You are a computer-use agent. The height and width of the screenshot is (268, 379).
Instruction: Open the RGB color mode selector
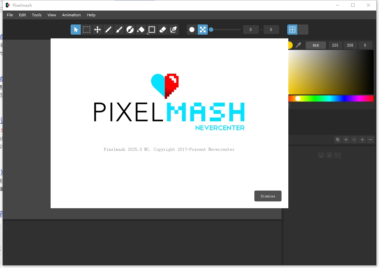[x=316, y=45]
